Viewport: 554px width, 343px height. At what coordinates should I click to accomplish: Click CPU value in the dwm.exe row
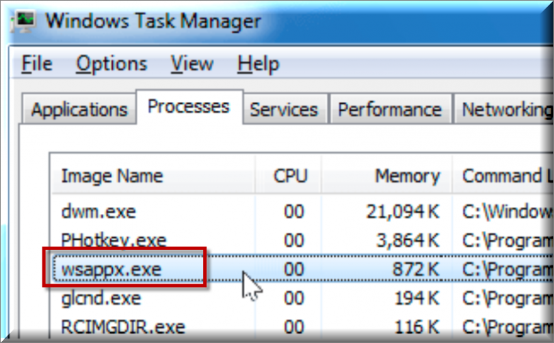coord(293,212)
